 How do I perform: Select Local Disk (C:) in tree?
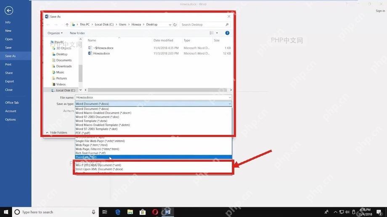point(65,90)
